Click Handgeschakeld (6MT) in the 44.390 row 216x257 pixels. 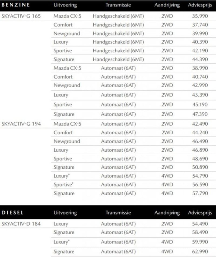click(x=118, y=59)
